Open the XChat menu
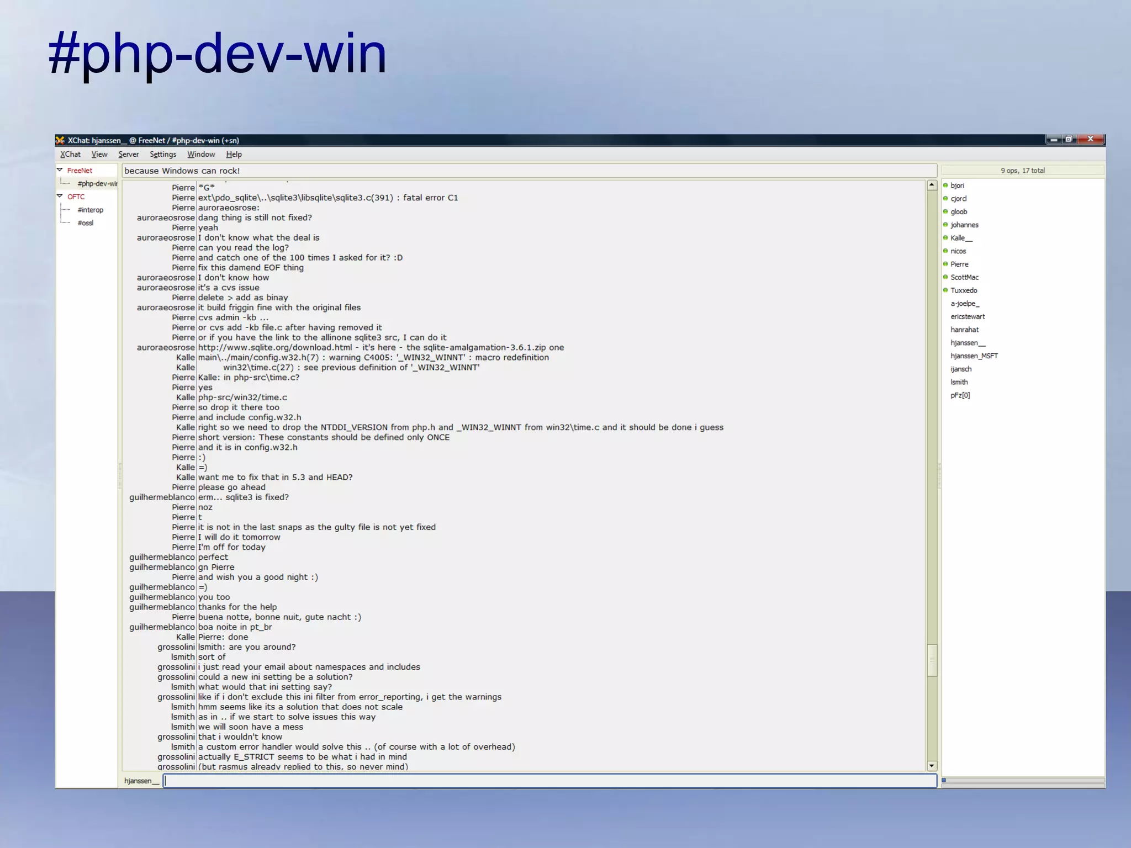The width and height of the screenshot is (1131, 848). [70, 155]
